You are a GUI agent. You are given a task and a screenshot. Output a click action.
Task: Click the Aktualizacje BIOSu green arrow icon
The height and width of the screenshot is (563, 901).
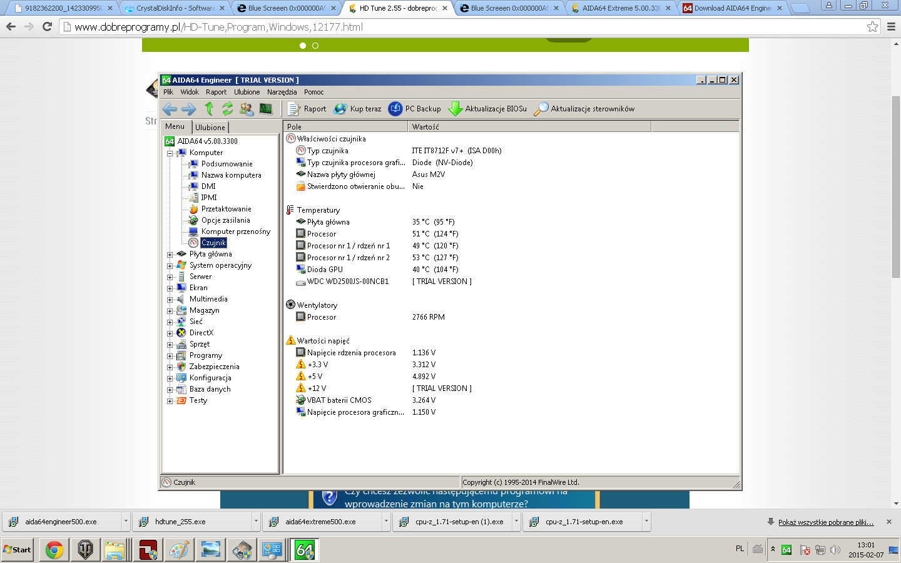[454, 108]
